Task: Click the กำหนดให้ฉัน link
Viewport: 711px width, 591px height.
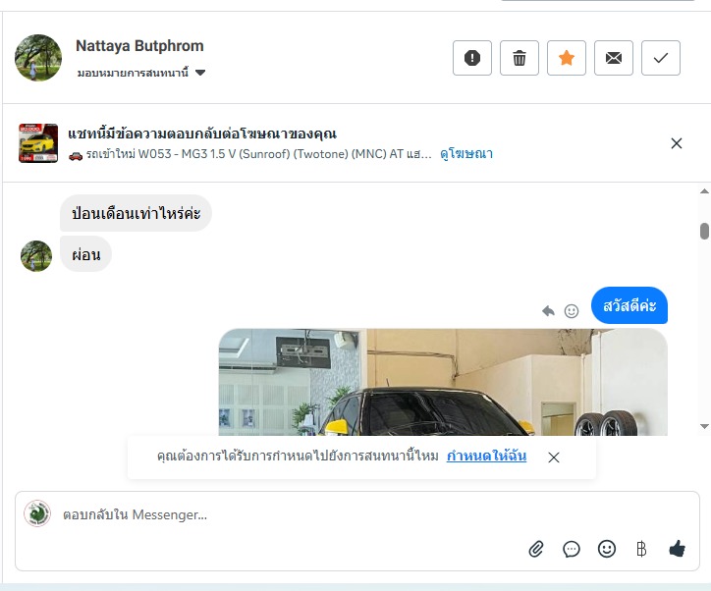Action: pyautogui.click(x=486, y=456)
